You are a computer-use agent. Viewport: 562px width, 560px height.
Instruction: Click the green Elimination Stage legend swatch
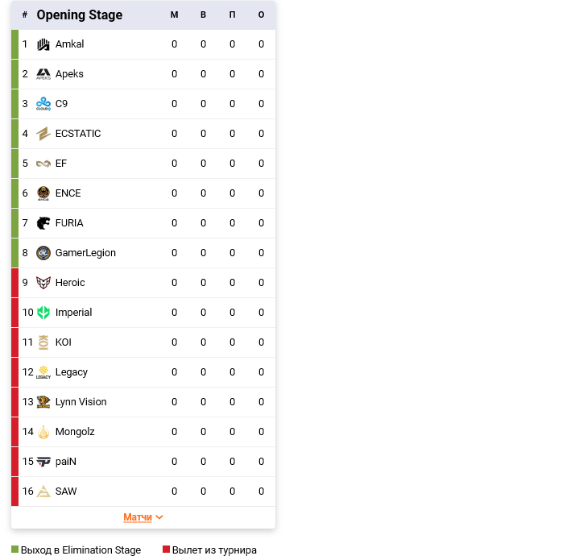[x=14, y=550]
